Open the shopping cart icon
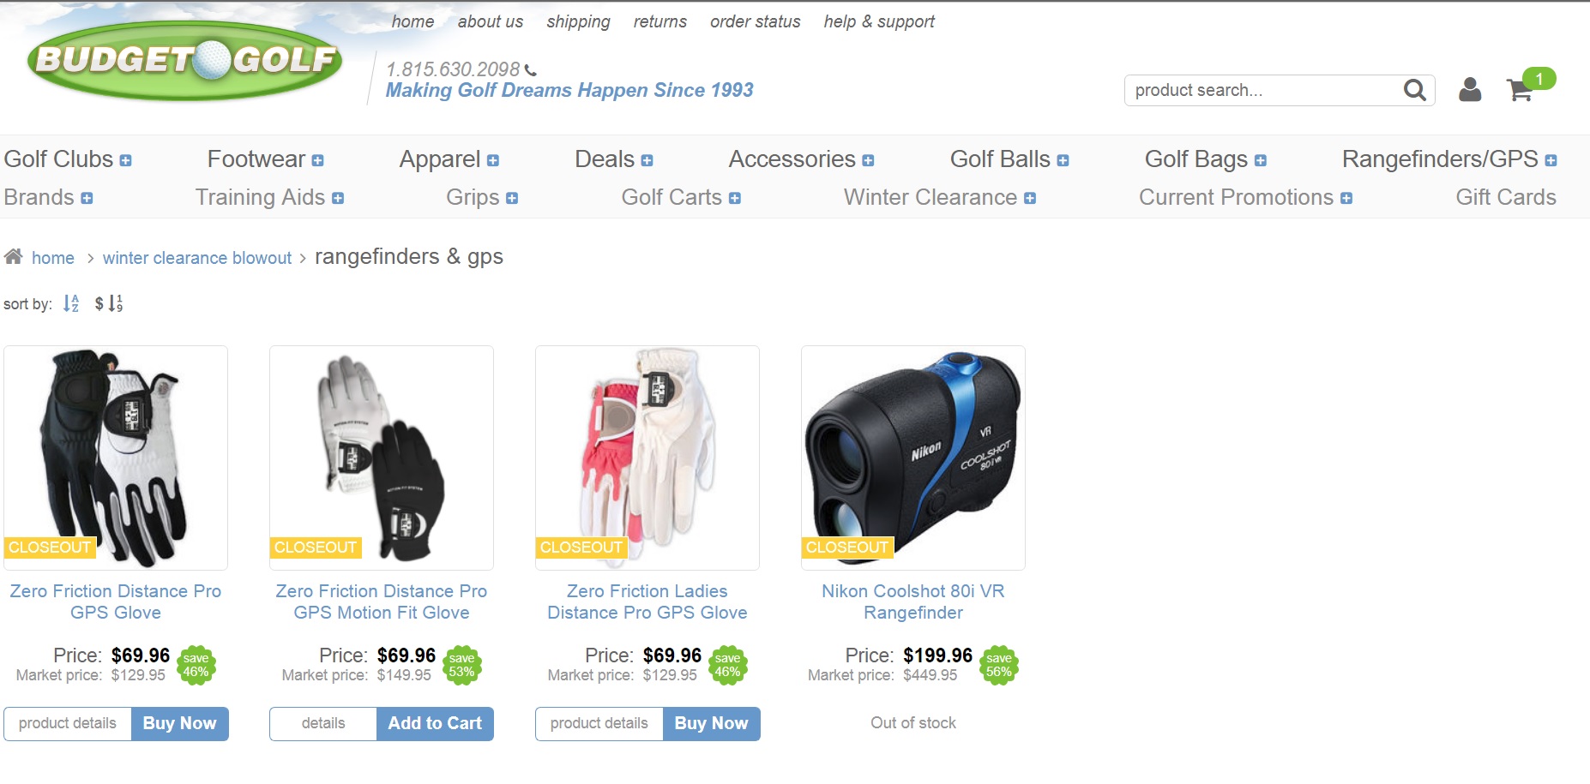 tap(1521, 90)
